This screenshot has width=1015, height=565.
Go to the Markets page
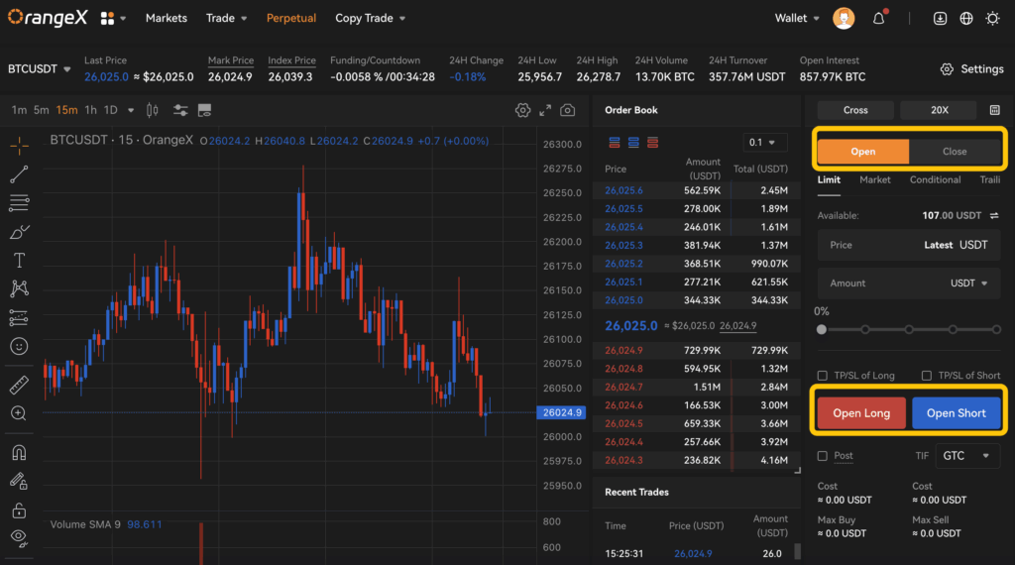[x=167, y=18]
